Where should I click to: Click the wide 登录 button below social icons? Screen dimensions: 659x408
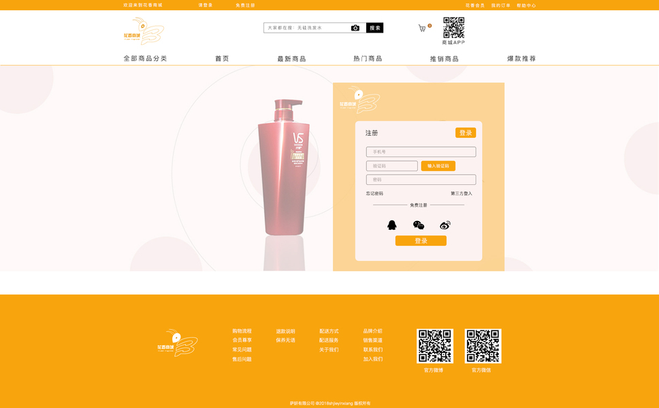[421, 241]
